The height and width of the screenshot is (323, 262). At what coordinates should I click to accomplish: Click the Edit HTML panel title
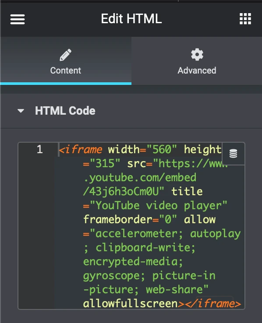(x=131, y=19)
